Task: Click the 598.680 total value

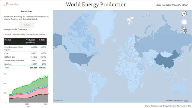Action: (34, 67)
